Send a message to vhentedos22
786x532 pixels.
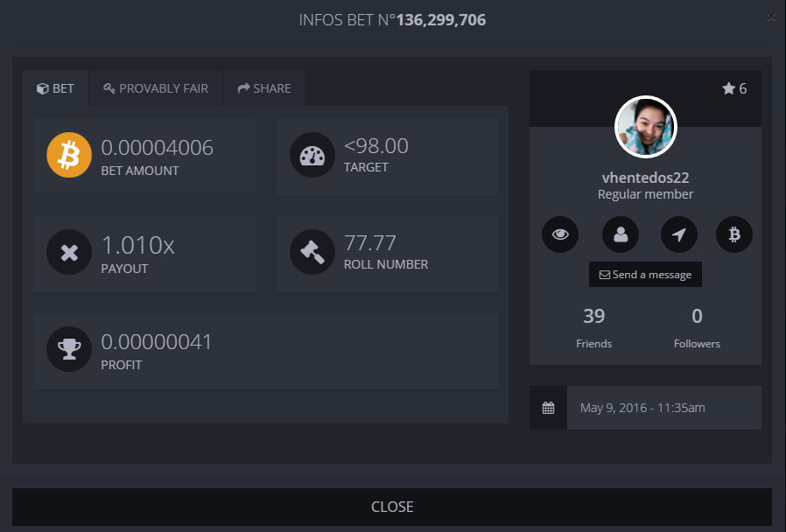[645, 275]
